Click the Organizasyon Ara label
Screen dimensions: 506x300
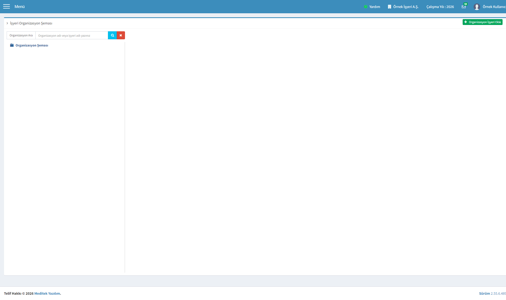coord(21,35)
